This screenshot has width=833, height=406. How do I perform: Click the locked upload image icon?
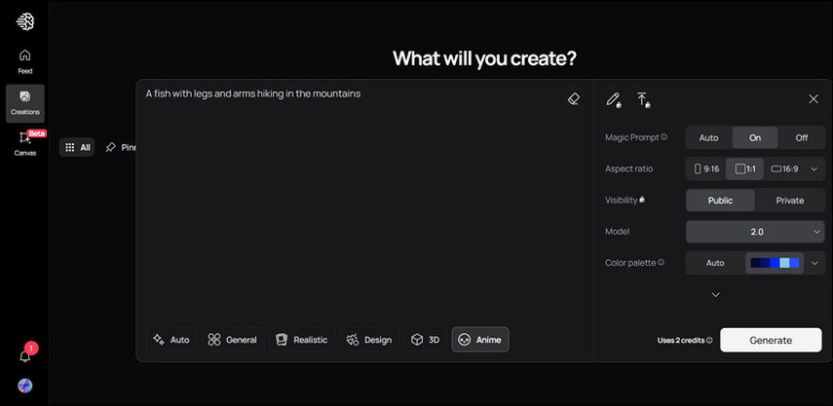click(x=643, y=99)
